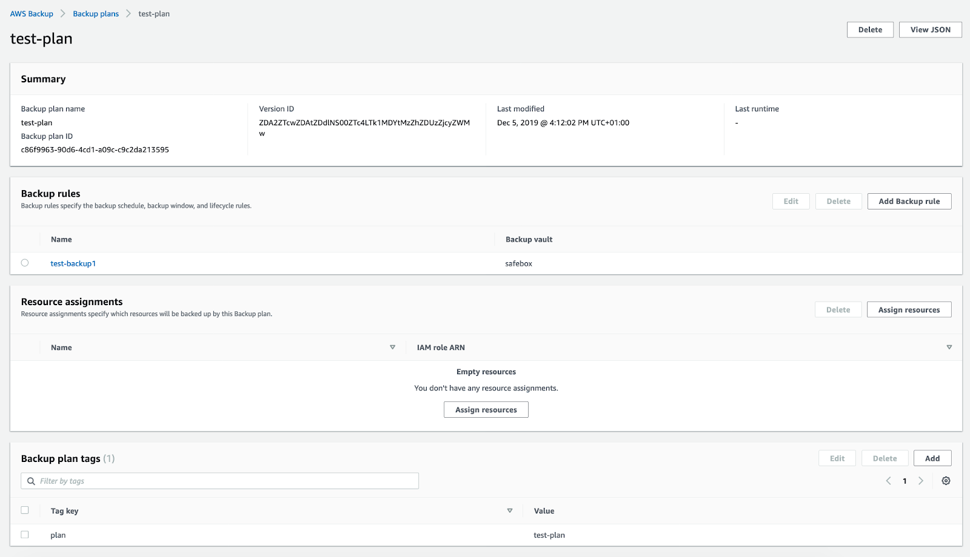Toggle select-all tags header checkbox

point(25,510)
